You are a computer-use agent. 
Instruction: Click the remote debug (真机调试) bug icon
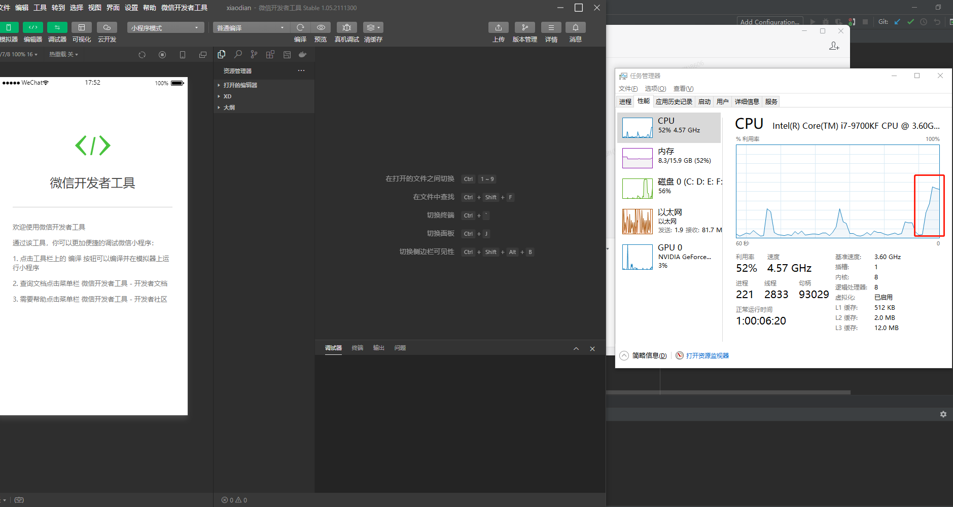click(x=347, y=27)
